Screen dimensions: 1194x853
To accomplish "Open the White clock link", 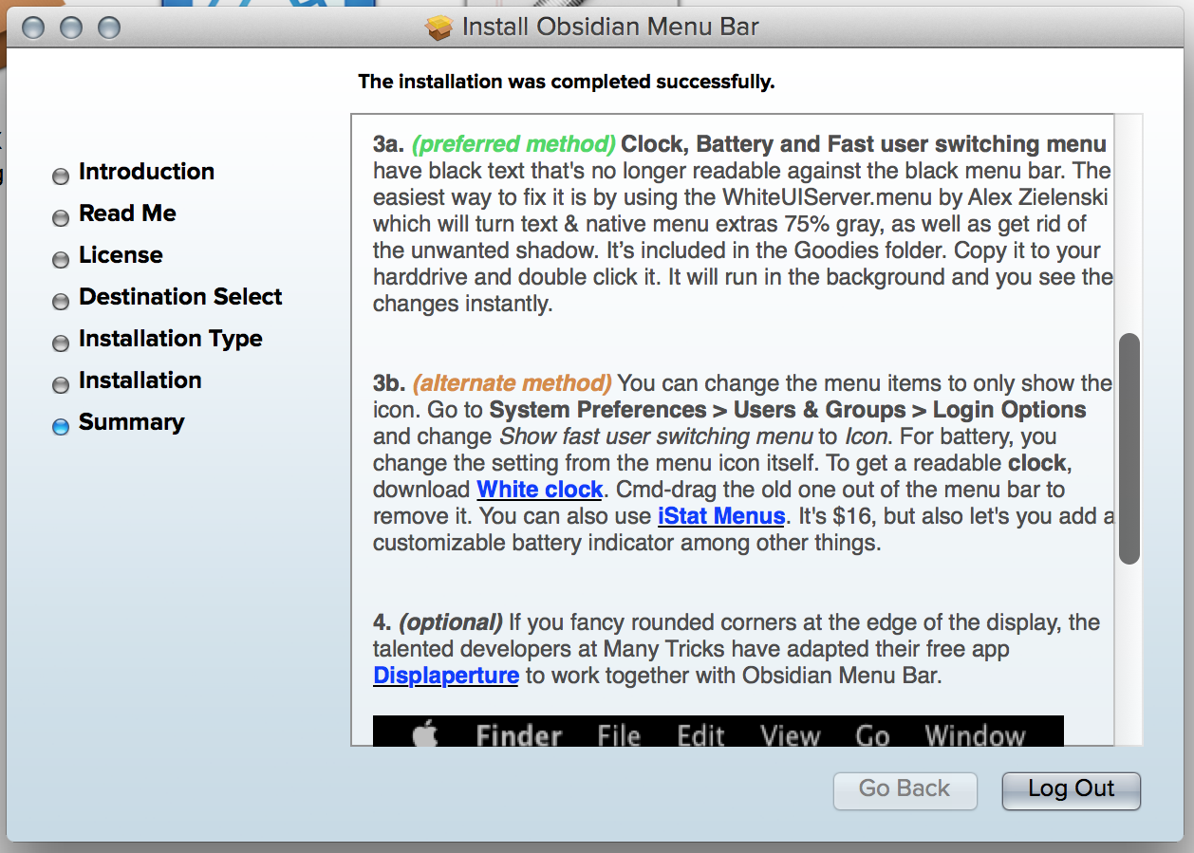I will click(x=539, y=490).
